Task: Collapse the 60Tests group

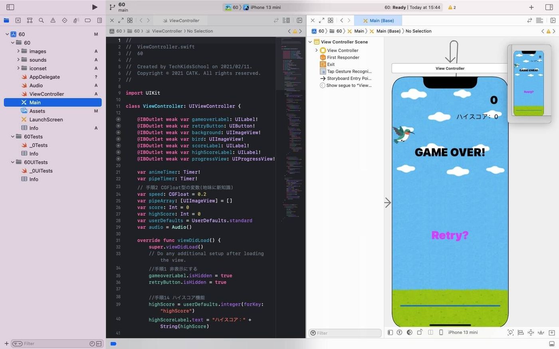Action: 13,136
